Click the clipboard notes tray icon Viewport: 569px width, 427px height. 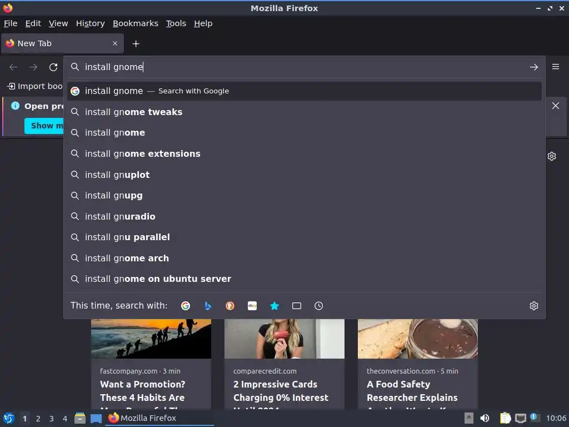505,418
